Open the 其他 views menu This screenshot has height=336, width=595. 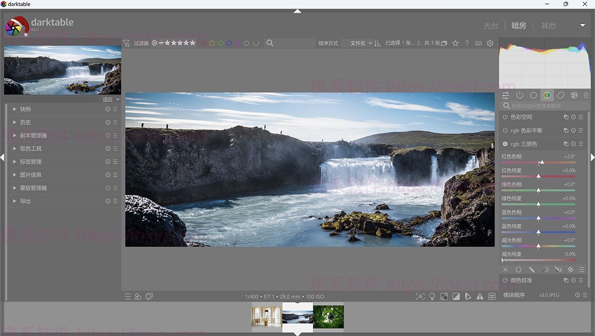(548, 25)
